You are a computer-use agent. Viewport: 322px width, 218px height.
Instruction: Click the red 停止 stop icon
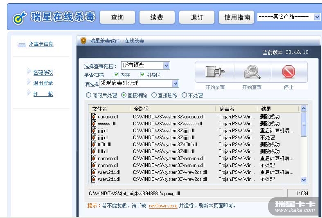pos(288,72)
